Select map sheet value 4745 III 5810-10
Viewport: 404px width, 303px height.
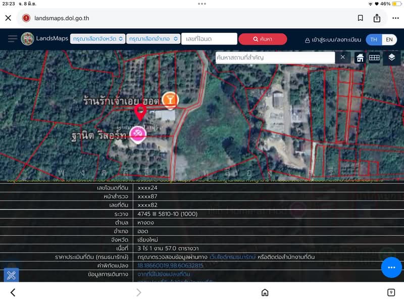tap(168, 214)
